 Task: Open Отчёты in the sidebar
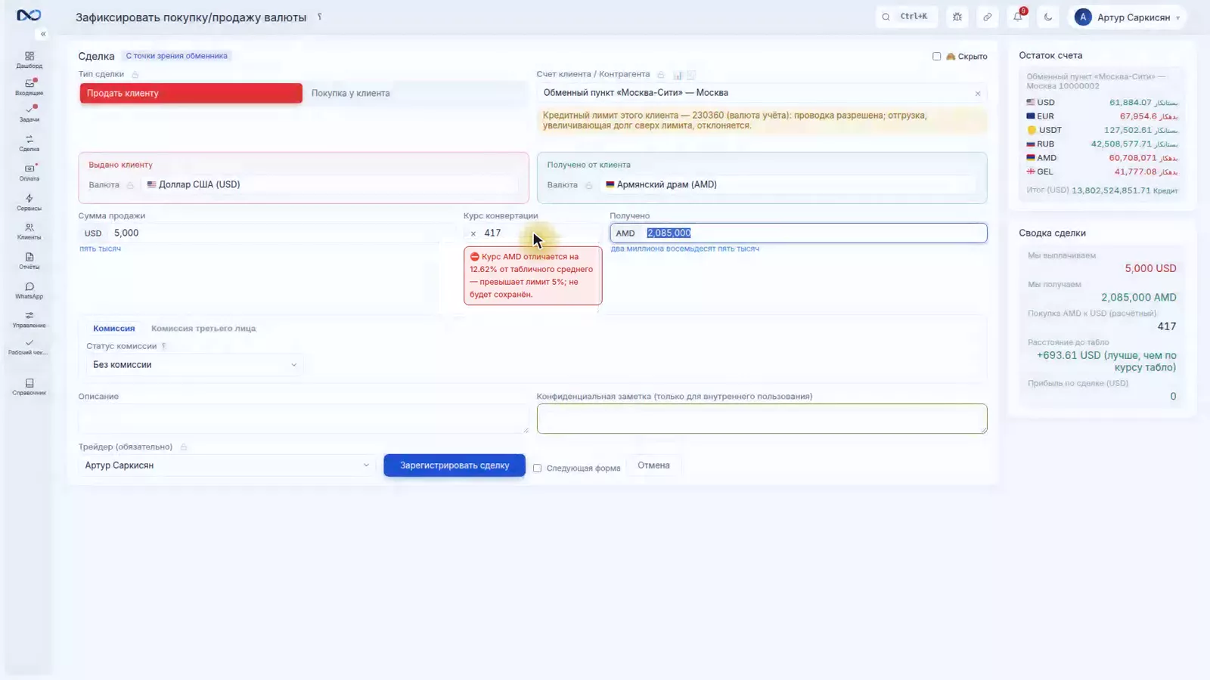click(x=29, y=261)
